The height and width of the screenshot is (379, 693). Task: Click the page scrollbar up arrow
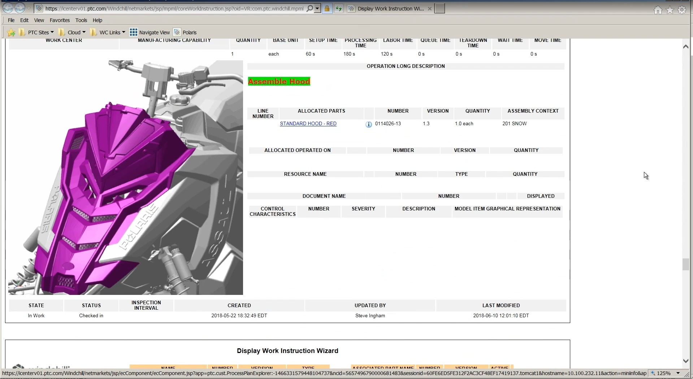[x=686, y=47]
